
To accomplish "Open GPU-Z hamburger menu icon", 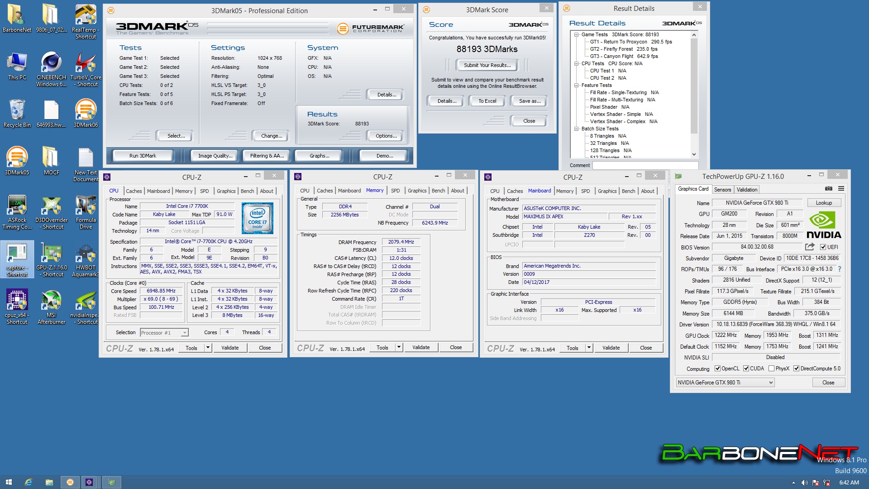I will [x=841, y=189].
